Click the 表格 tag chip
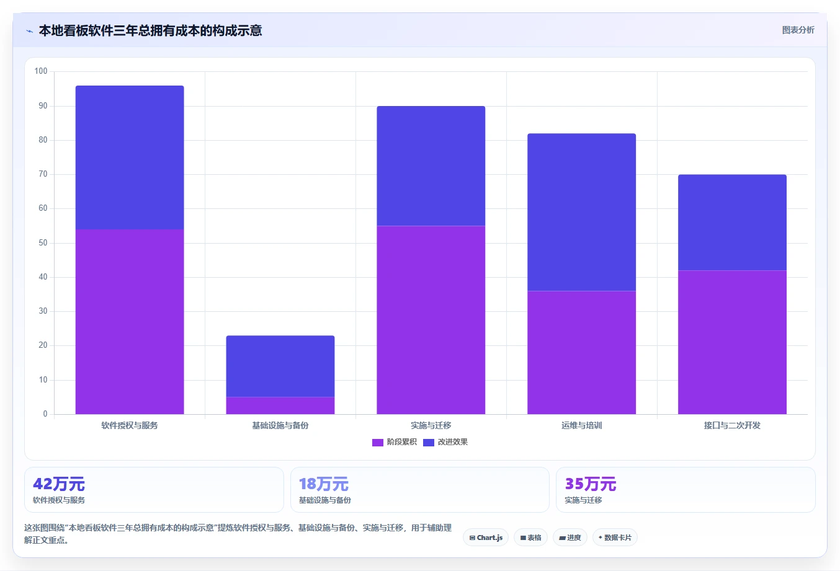Viewport: 840px width, 571px height. [x=530, y=538]
